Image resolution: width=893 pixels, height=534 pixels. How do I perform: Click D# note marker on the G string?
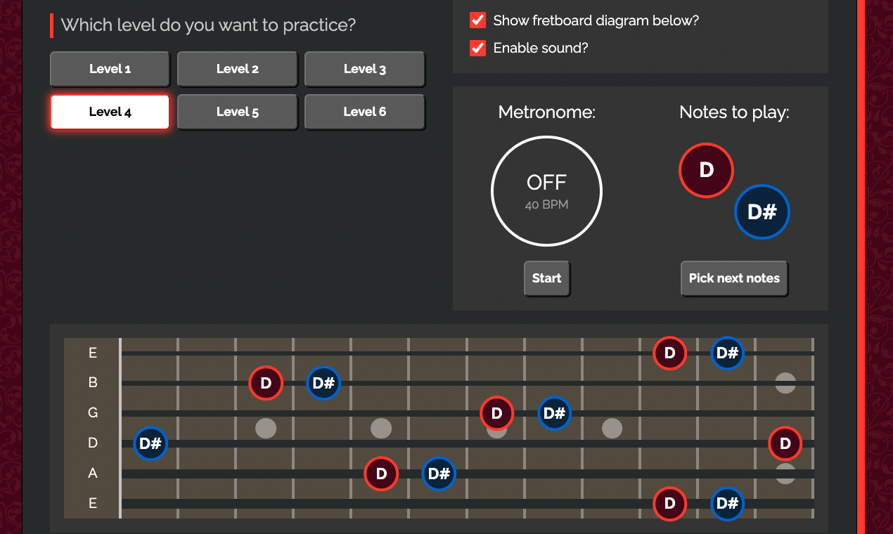(555, 413)
